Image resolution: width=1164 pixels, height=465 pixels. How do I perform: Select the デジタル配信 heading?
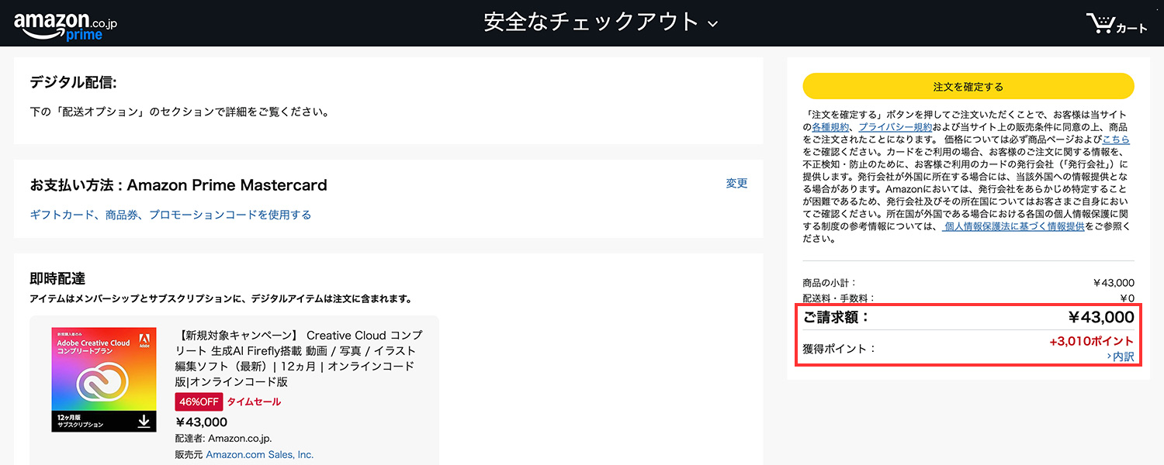pos(73,83)
